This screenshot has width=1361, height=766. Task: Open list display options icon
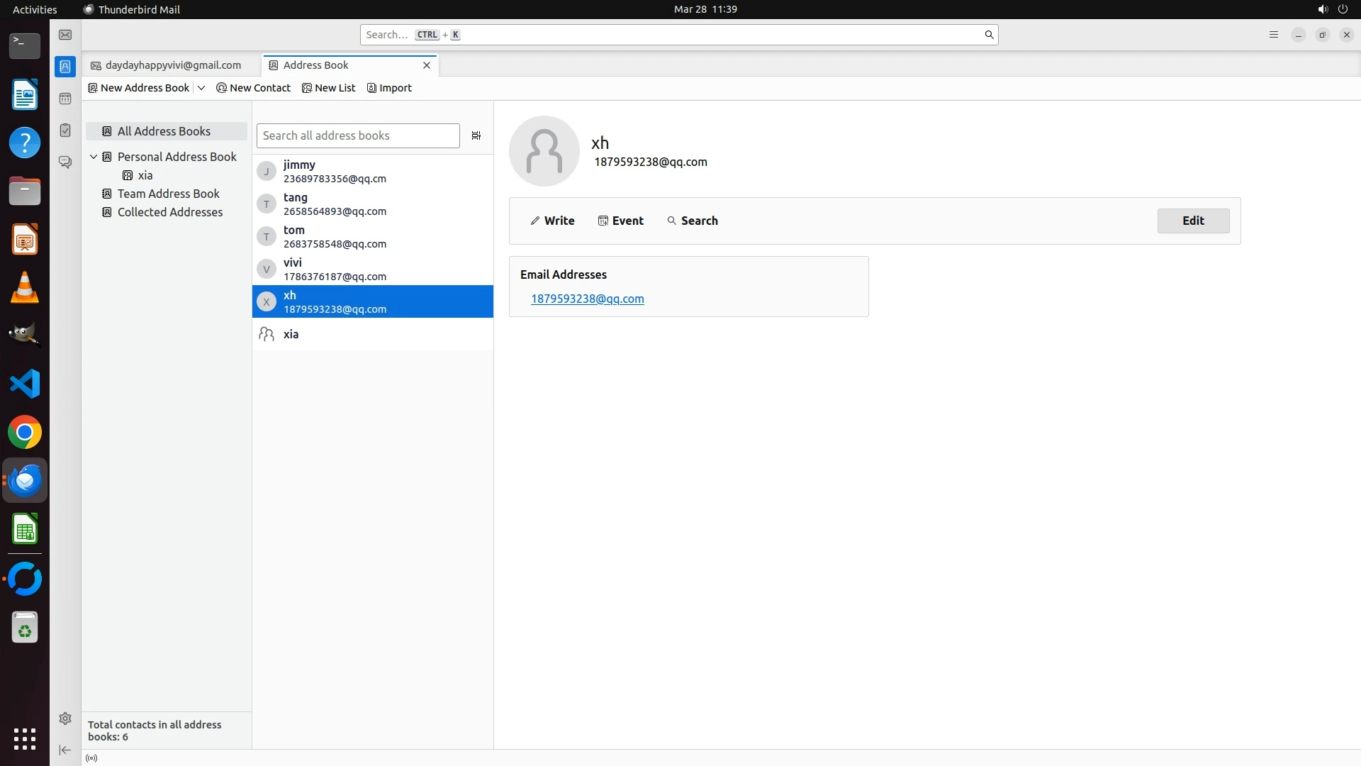point(476,135)
